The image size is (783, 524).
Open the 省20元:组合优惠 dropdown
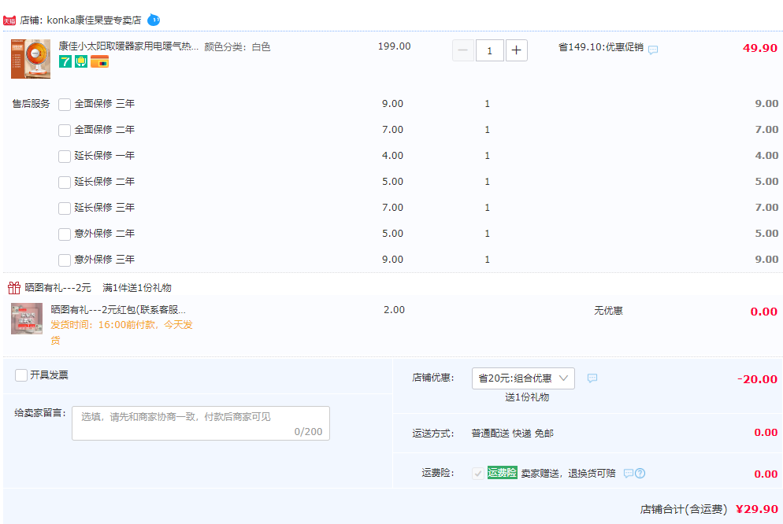[523, 378]
